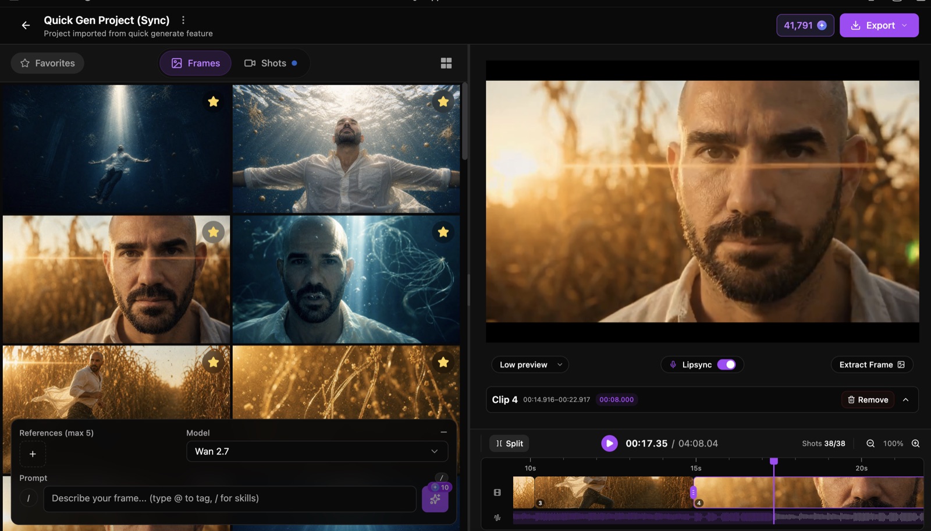The image size is (931, 531).
Task: Toggle the star on the man walking in cornfield frame
Action: (214, 363)
